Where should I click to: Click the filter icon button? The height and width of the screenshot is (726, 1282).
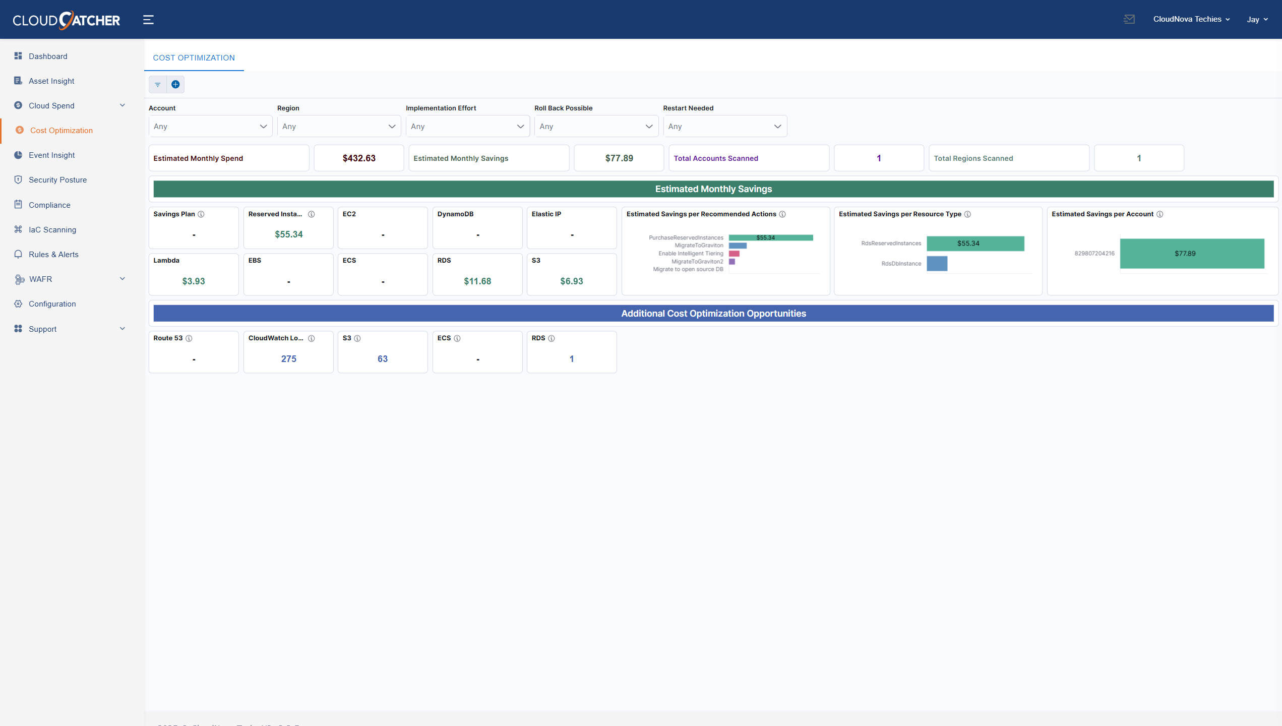point(158,84)
